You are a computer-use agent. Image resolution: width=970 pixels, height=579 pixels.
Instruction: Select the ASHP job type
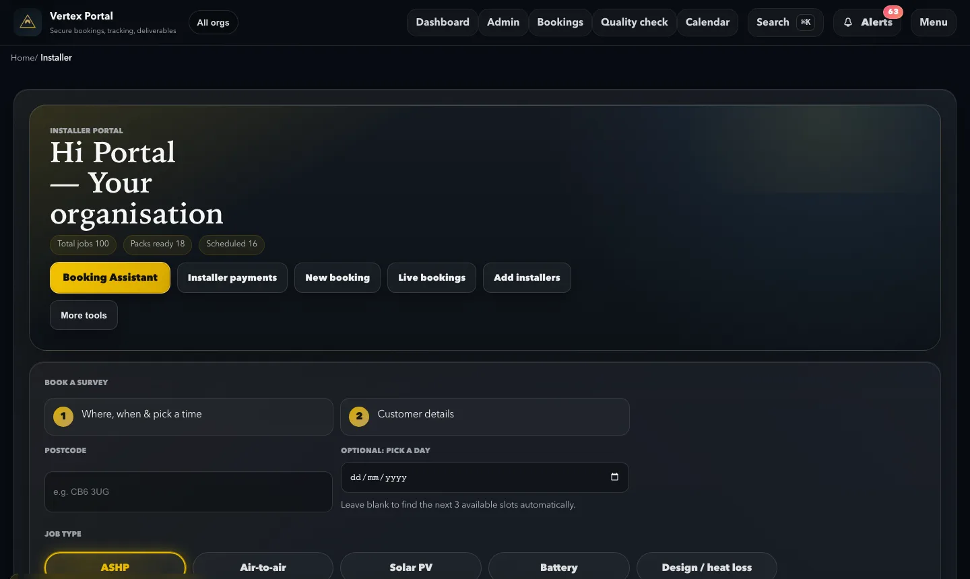[115, 566]
